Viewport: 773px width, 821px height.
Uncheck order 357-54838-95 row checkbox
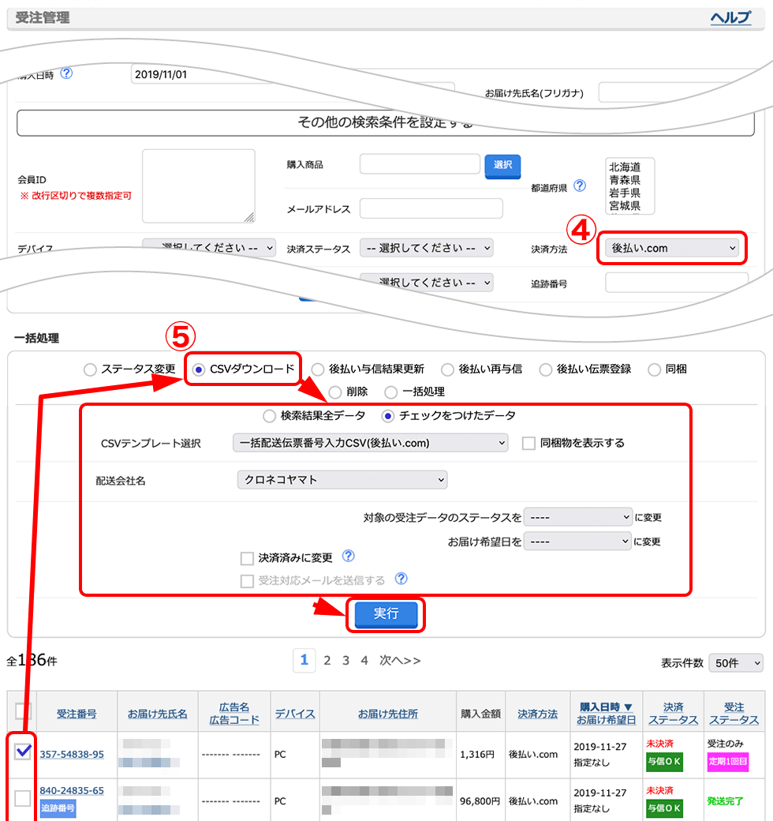tap(23, 752)
